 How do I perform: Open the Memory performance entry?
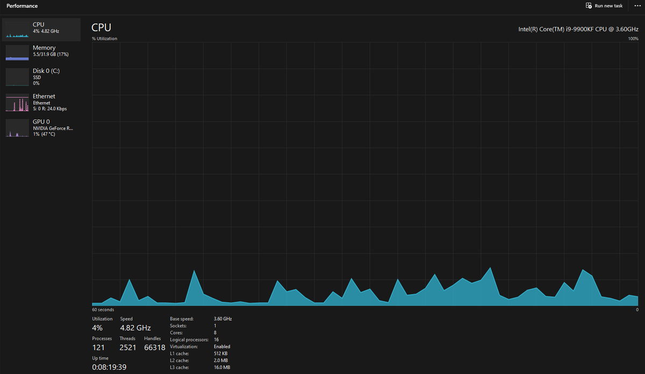coord(41,52)
